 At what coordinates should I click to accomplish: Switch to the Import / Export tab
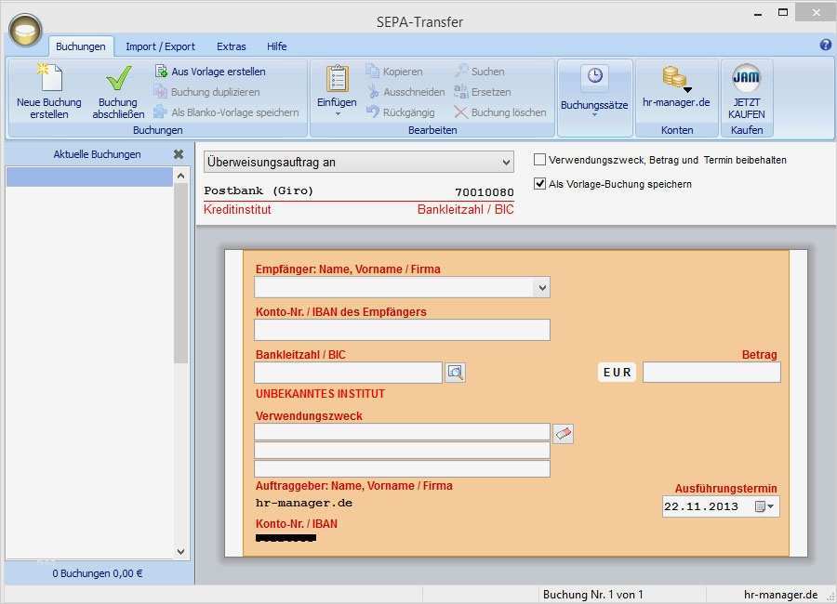tap(160, 46)
